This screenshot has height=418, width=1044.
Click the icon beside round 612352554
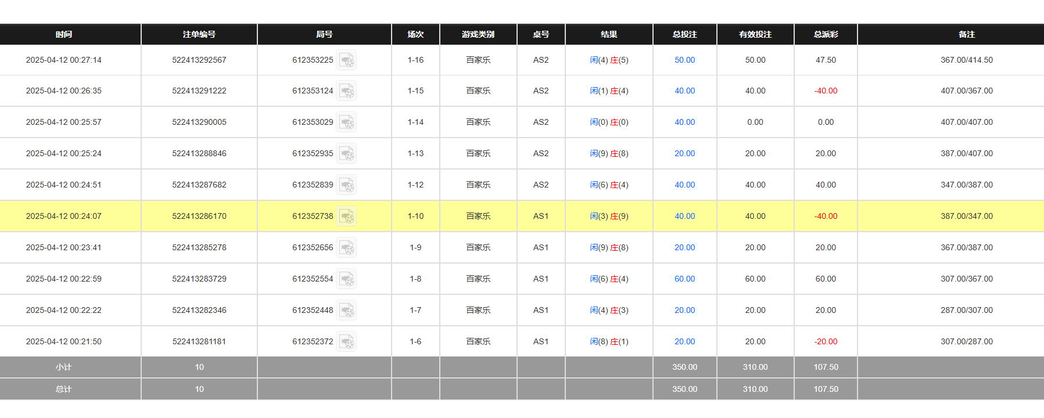[x=346, y=279]
